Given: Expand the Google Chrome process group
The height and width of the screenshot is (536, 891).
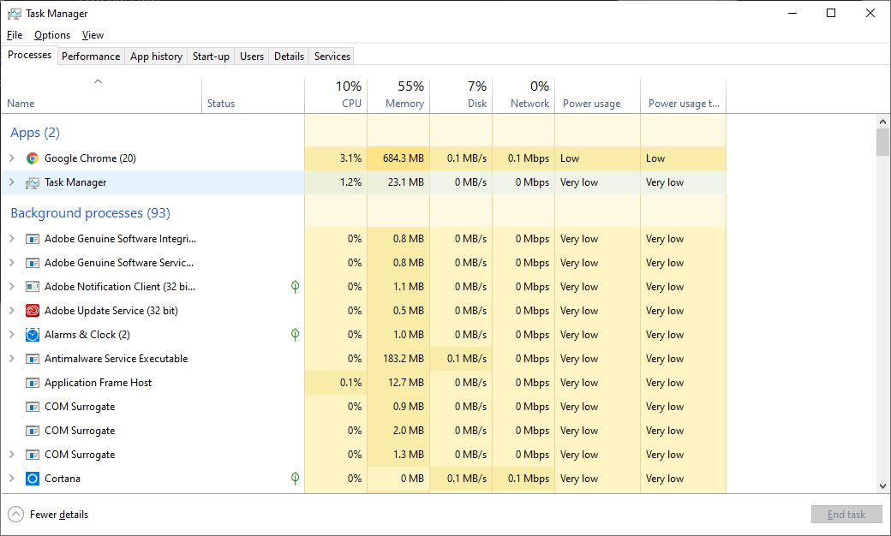Looking at the screenshot, I should (x=12, y=158).
